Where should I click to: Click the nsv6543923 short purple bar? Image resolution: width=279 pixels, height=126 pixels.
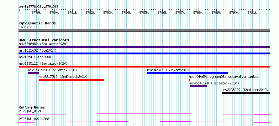click(x=34, y=73)
